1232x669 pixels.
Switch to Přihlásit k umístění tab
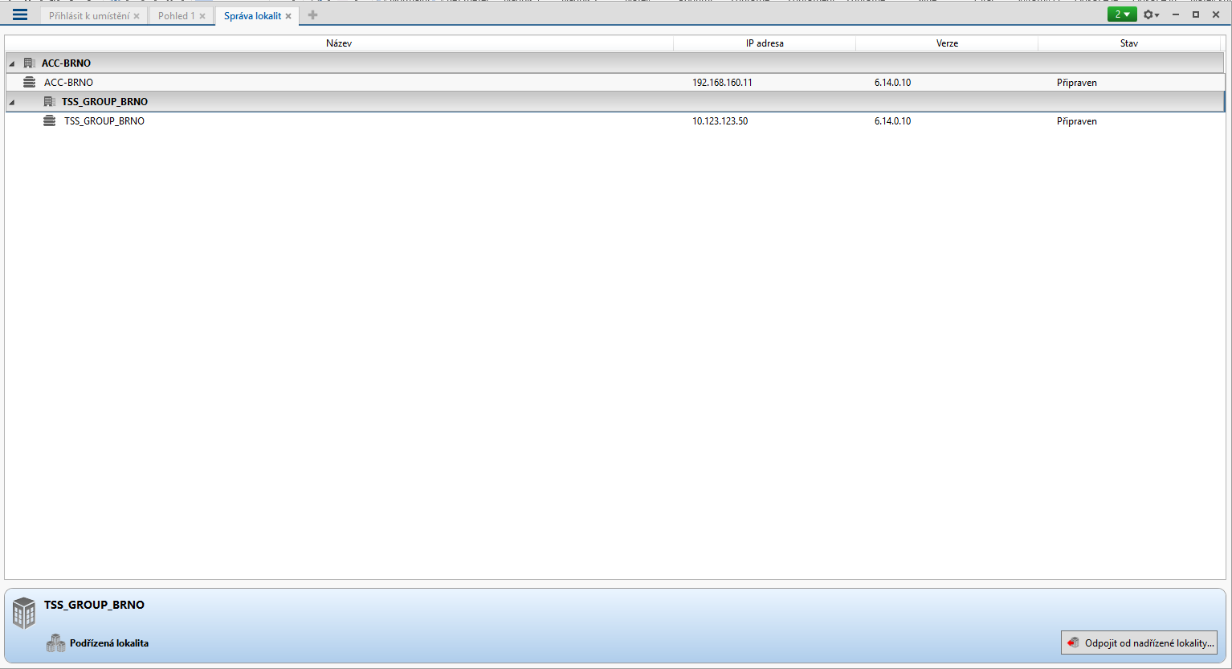[x=88, y=16]
